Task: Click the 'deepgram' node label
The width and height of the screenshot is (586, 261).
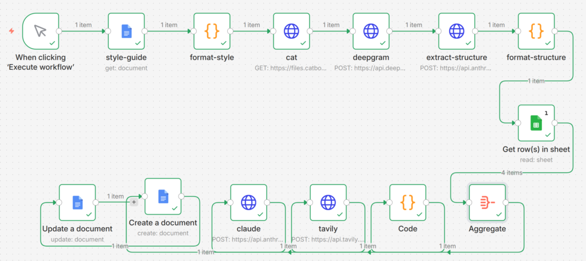Action: point(371,58)
